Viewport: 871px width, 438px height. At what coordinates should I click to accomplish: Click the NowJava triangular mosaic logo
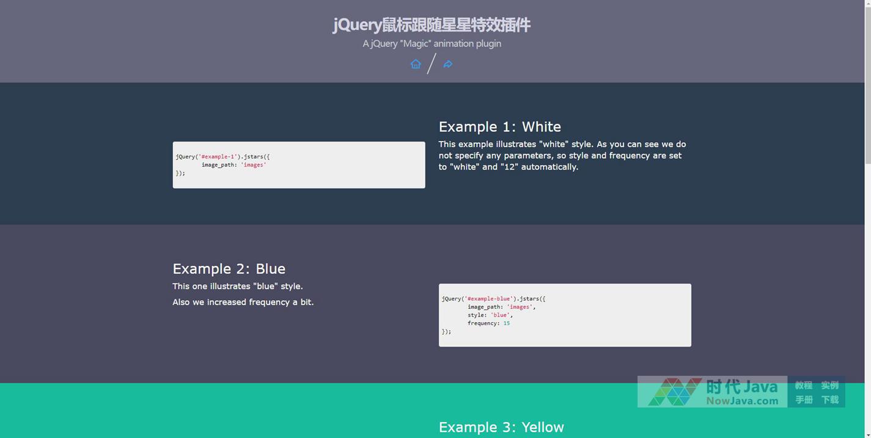tap(674, 392)
